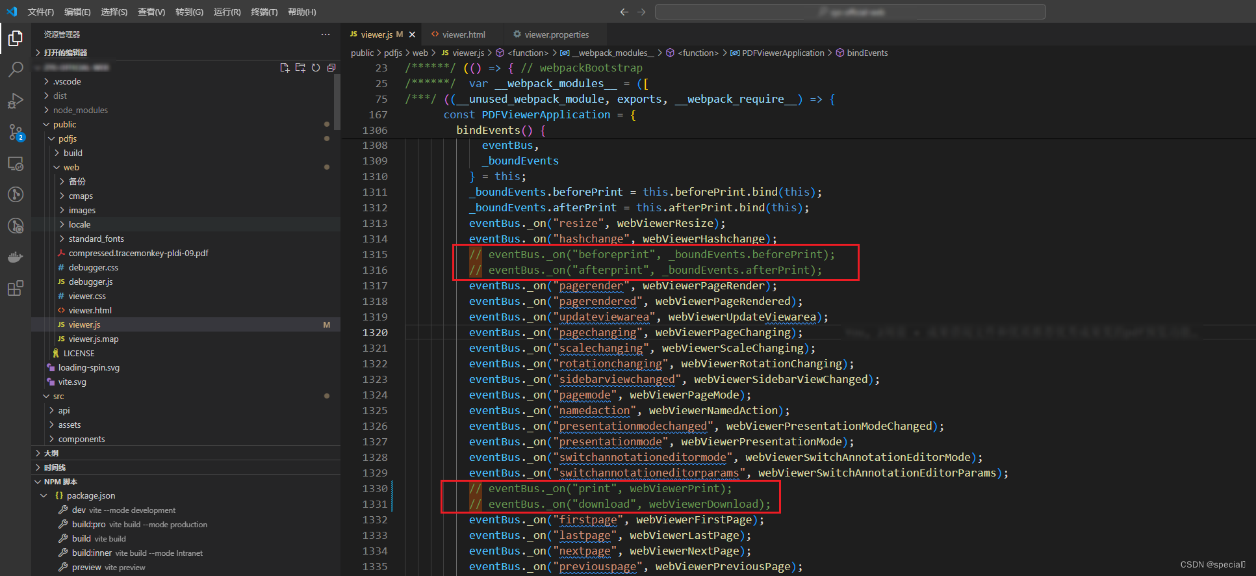Go forward with the navigation arrow

[x=641, y=12]
